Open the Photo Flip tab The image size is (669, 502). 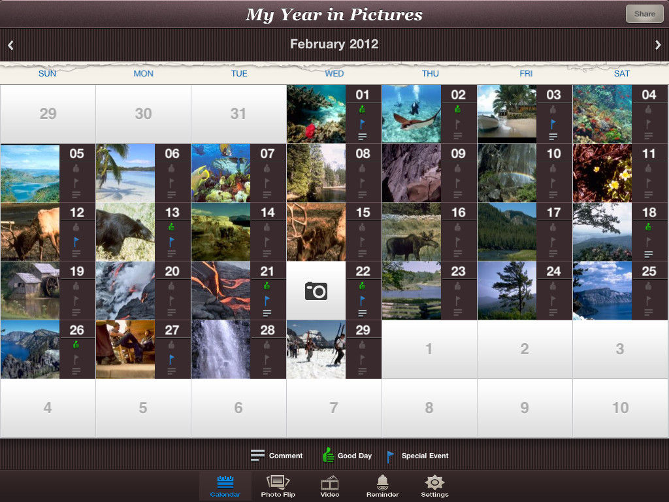(278, 486)
